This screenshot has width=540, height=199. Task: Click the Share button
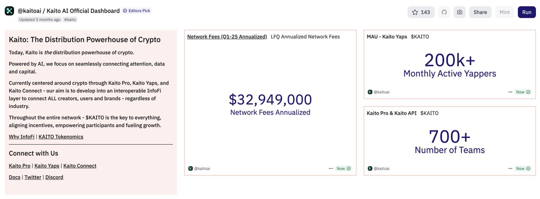pos(480,12)
